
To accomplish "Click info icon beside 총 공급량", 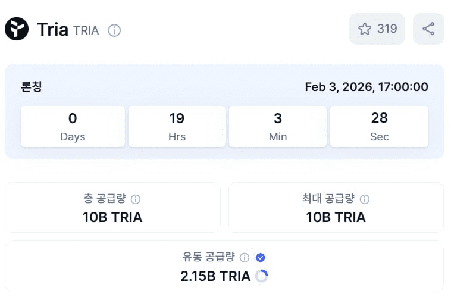I will (x=136, y=199).
